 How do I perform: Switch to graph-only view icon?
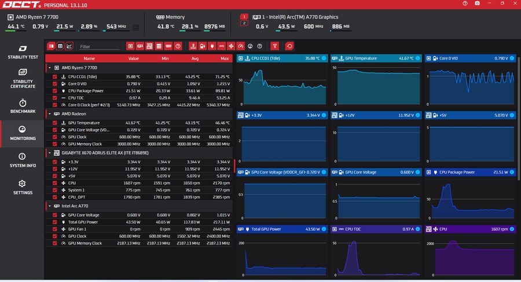[69, 46]
